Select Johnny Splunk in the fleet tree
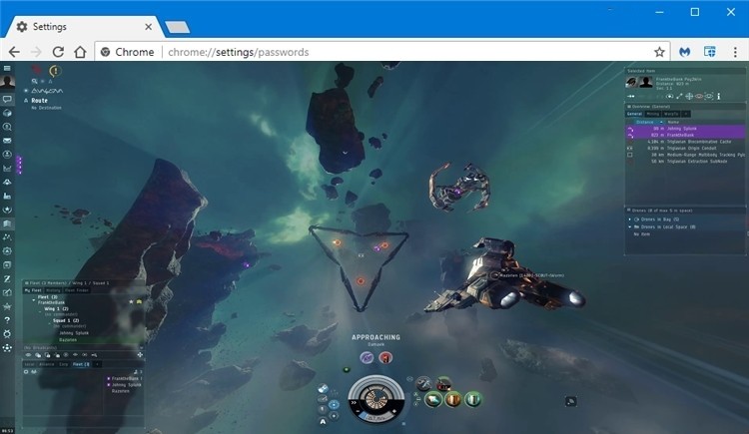 74,333
